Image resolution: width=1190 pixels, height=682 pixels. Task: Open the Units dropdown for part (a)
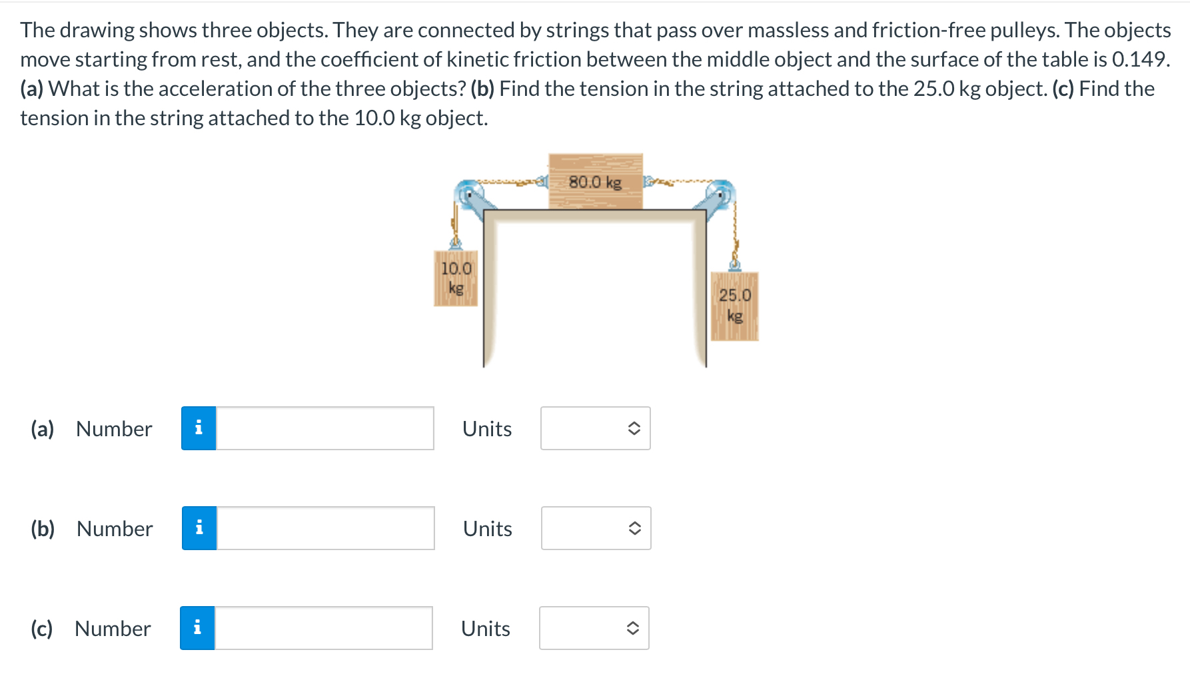coord(595,428)
